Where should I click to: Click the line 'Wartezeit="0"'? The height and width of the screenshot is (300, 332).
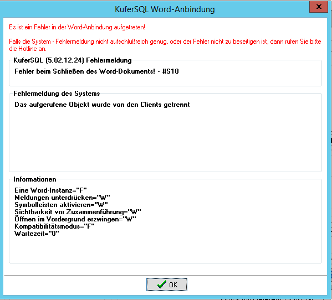click(37, 234)
